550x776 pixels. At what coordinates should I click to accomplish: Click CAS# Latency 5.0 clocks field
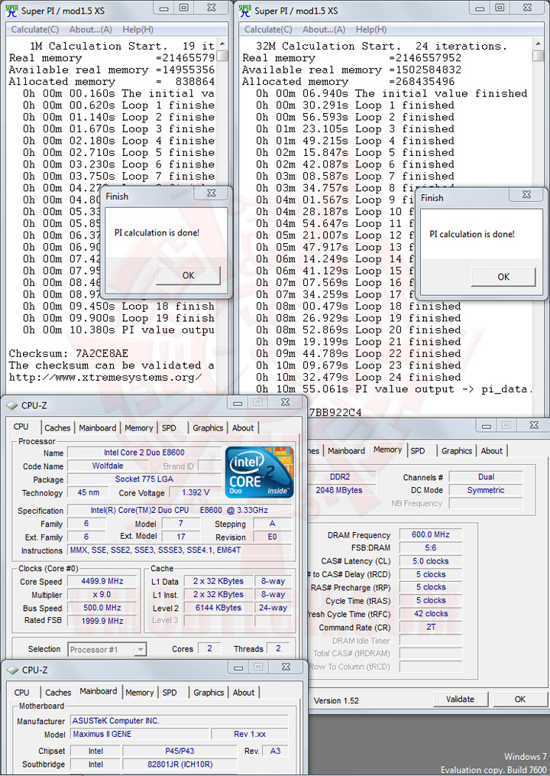[430, 561]
